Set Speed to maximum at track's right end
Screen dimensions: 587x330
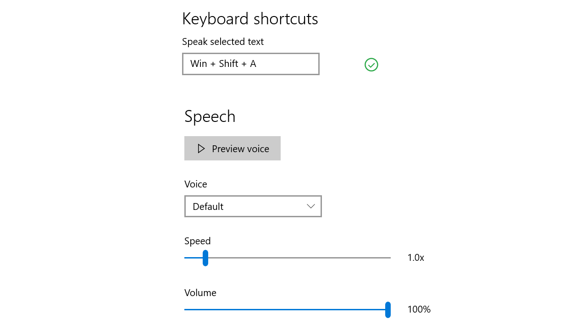coord(390,258)
